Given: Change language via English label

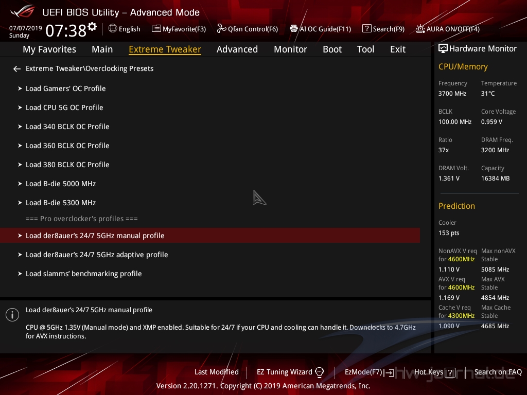Looking at the screenshot, I should [x=129, y=29].
